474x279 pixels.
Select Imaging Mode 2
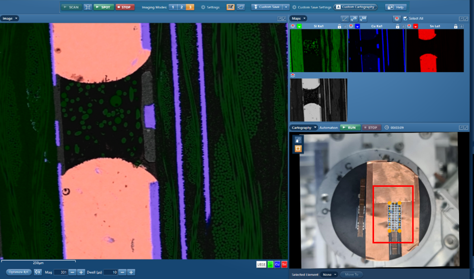pos(181,7)
